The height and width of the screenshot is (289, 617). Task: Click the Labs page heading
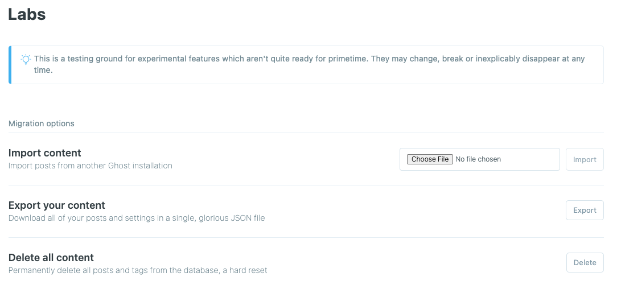tap(27, 15)
